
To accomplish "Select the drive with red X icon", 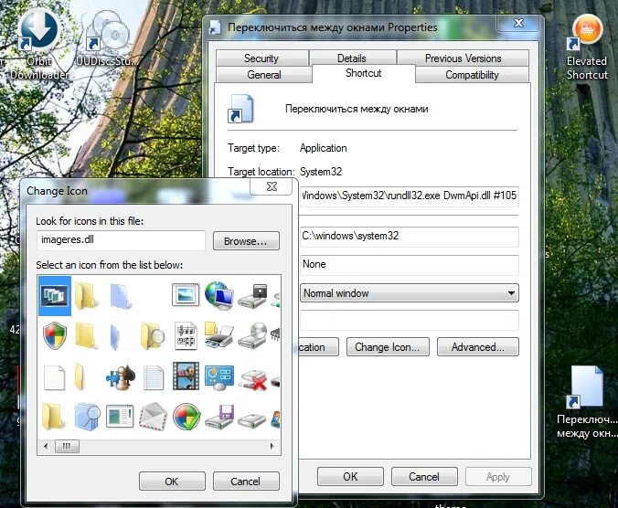I will pyautogui.click(x=254, y=379).
